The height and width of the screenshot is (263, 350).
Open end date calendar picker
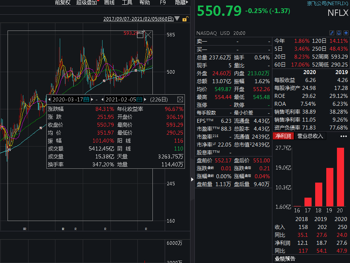click(139, 99)
